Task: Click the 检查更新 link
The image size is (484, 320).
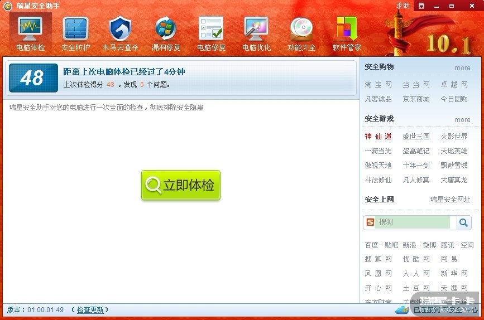Action: [x=90, y=310]
